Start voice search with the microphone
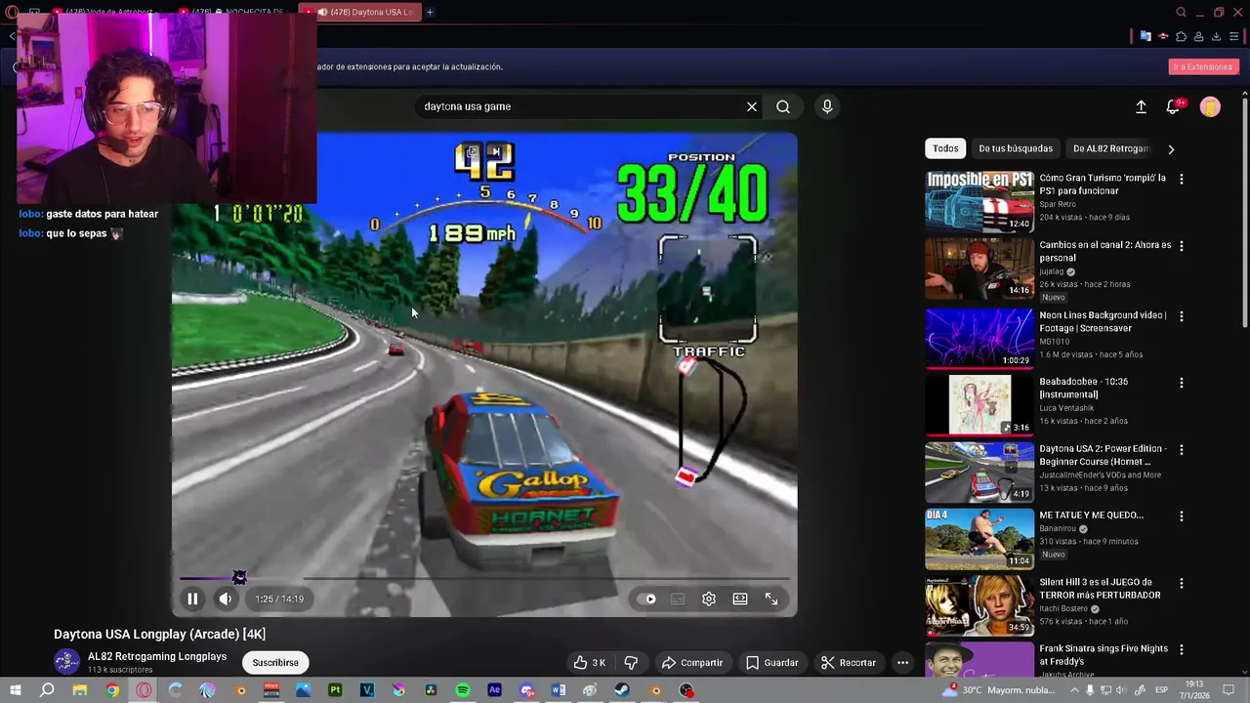Viewport: 1250px width, 703px height. 827,106
